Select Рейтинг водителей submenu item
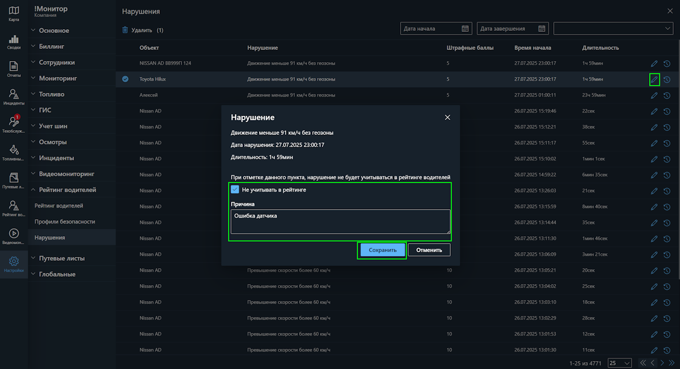The height and width of the screenshot is (369, 680). coord(59,206)
